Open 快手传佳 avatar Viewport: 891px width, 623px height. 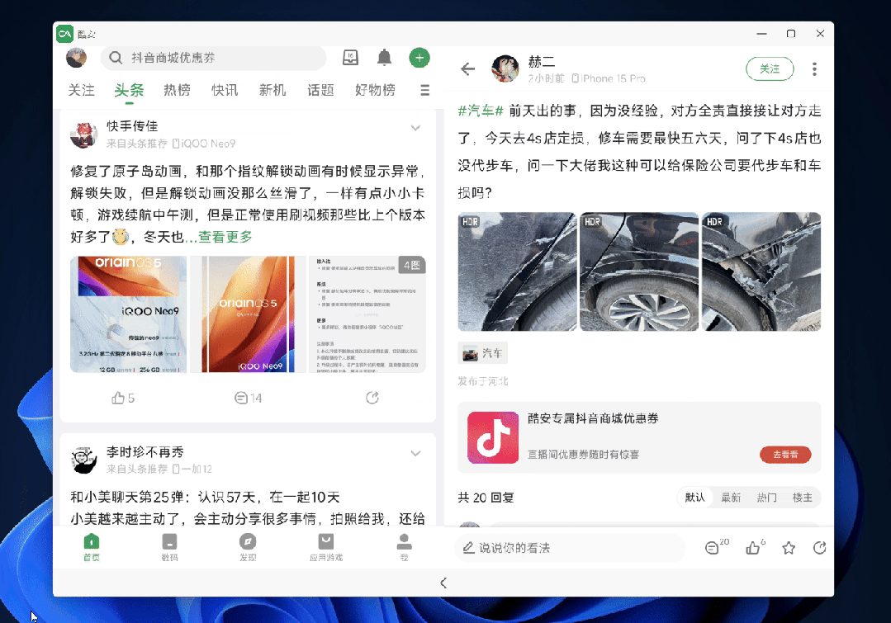pyautogui.click(x=83, y=135)
